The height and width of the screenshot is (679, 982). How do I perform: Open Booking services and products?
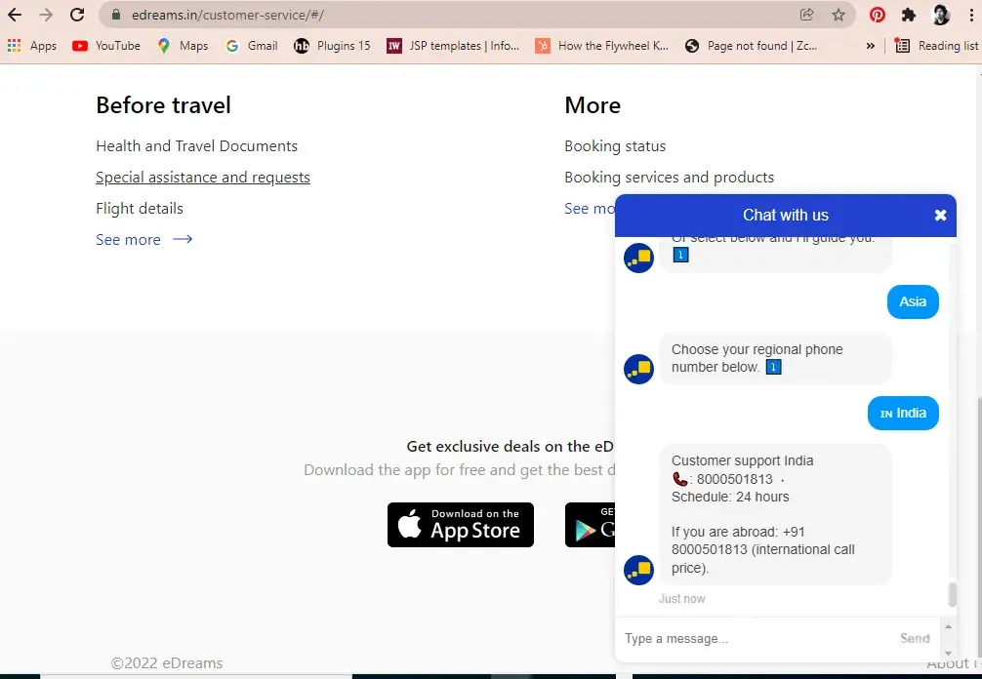tap(669, 178)
